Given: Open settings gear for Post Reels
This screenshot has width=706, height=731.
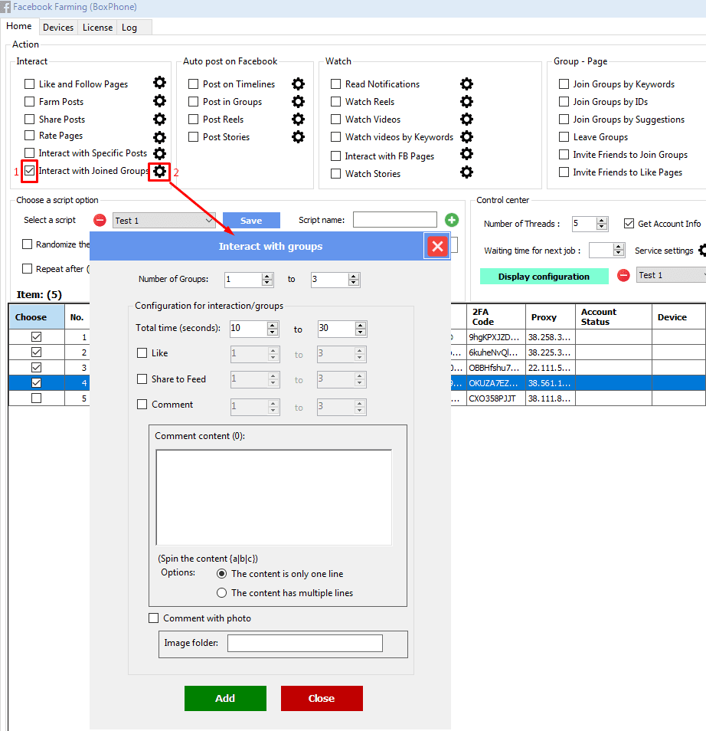Looking at the screenshot, I should pyautogui.click(x=298, y=120).
